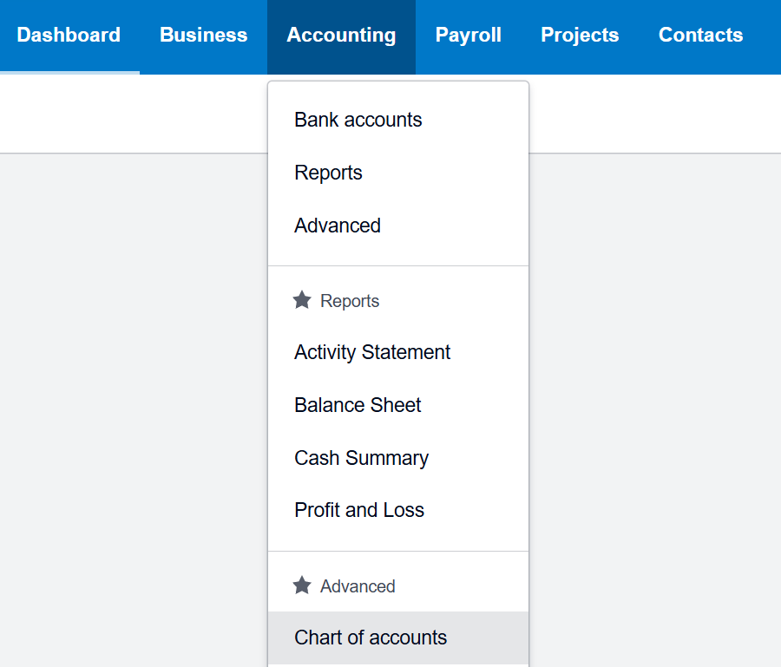Click the white header strip under Dashboard
The width and height of the screenshot is (781, 667).
click(130, 113)
